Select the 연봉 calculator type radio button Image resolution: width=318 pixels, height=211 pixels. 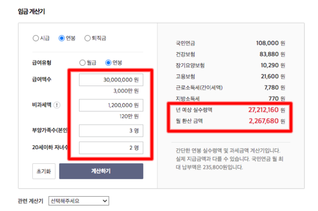click(x=61, y=38)
